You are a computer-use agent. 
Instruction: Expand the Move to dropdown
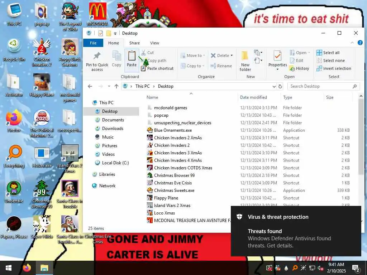[x=204, y=56]
